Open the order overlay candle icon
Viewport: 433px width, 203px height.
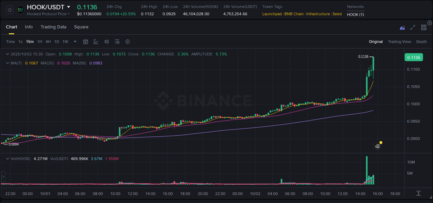coord(106,41)
